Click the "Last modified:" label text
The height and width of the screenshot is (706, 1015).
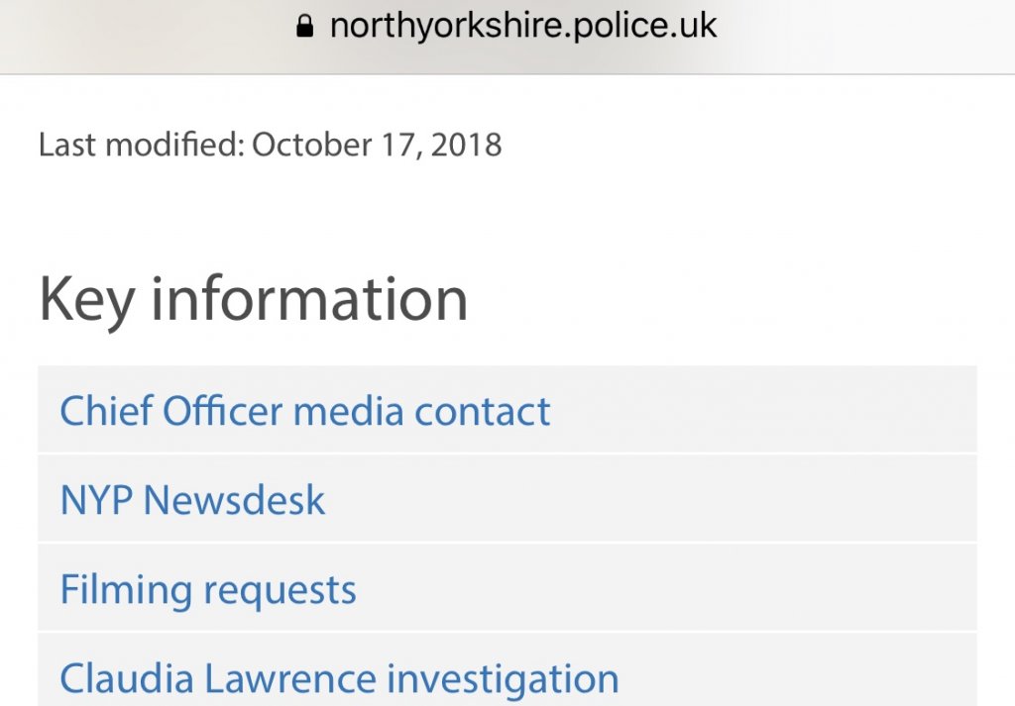[140, 146]
